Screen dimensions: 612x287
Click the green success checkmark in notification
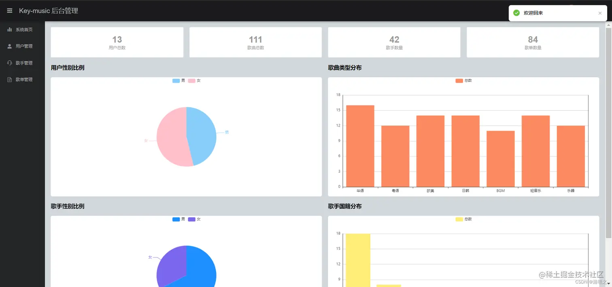516,13
